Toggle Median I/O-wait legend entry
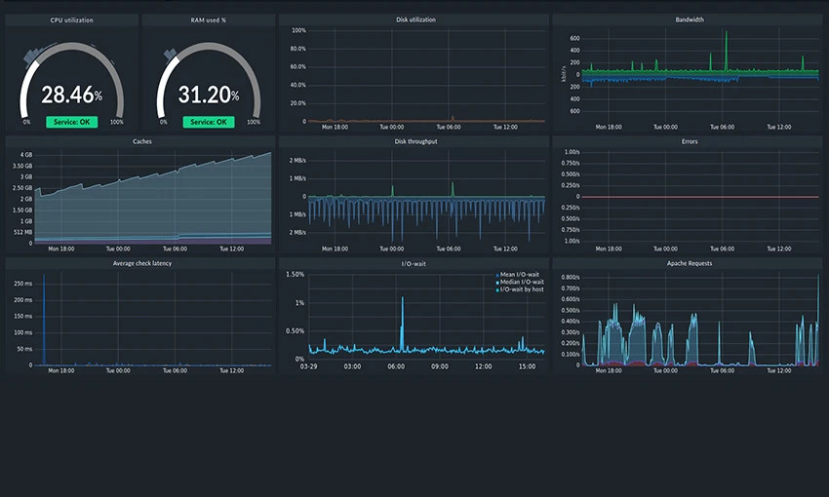 click(x=522, y=282)
